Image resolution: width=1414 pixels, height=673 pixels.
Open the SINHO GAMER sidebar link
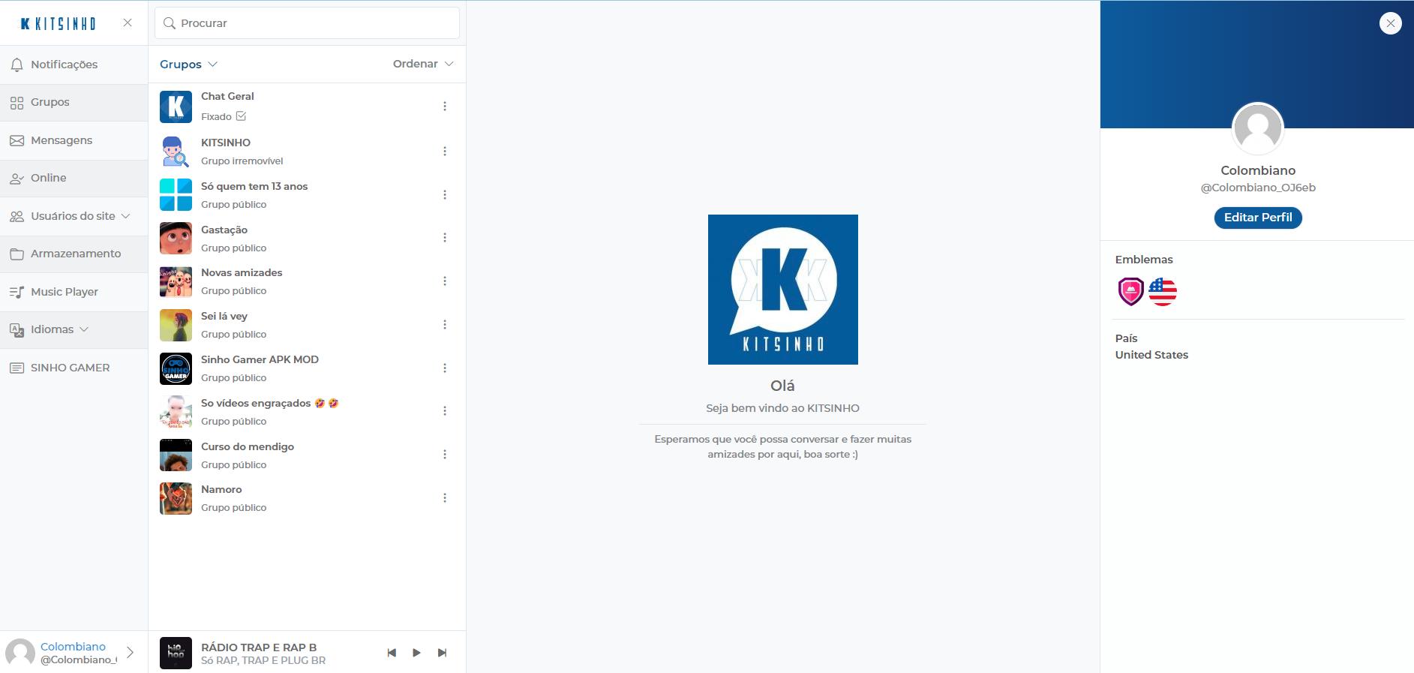[x=70, y=368]
